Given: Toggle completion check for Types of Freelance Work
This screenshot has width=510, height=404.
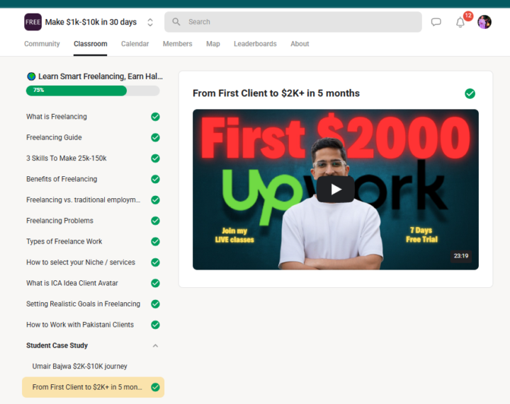Looking at the screenshot, I should (155, 241).
